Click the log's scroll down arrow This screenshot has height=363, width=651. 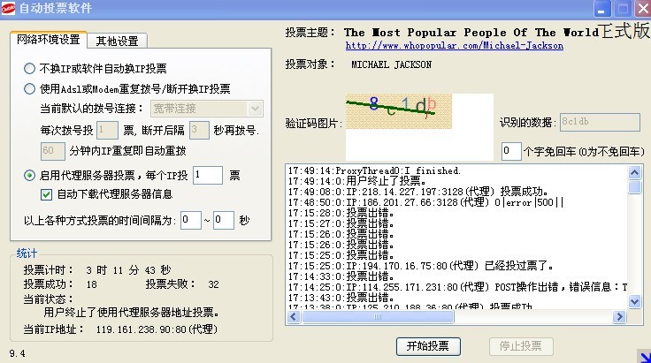[x=633, y=302]
